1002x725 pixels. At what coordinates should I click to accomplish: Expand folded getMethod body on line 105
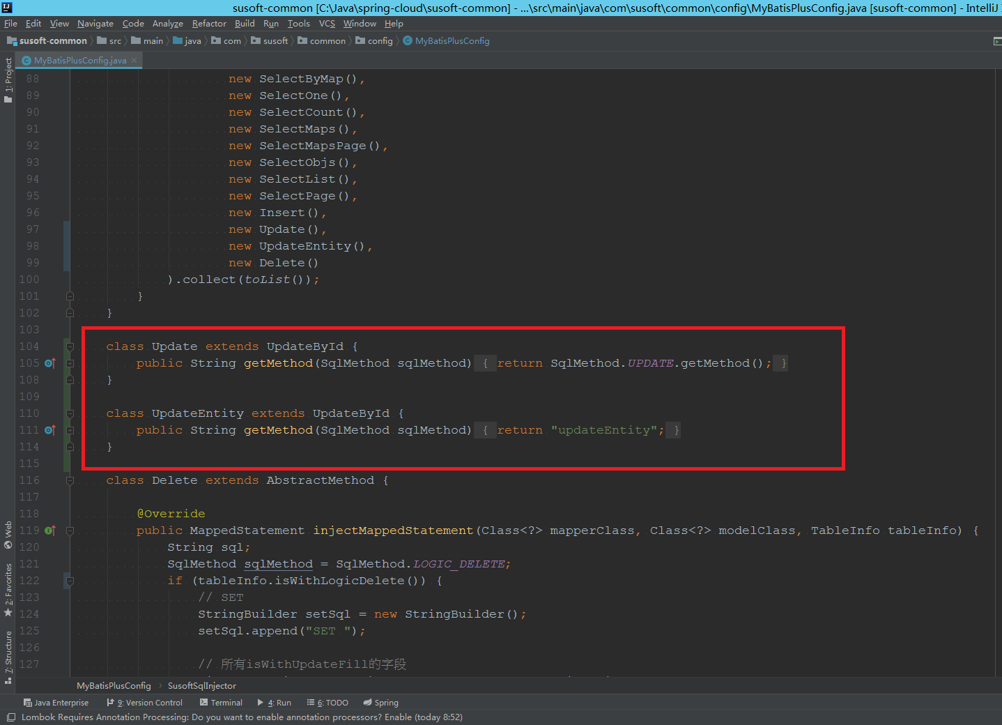click(70, 363)
